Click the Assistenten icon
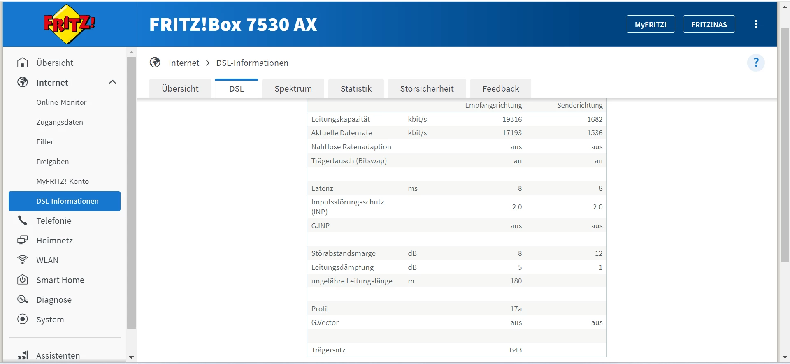Screen dimensions: 790x364 tap(23, 355)
